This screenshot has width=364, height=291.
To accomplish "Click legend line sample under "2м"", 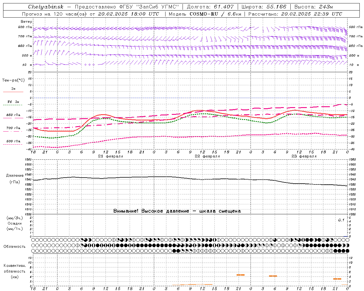I will point(13,92).
